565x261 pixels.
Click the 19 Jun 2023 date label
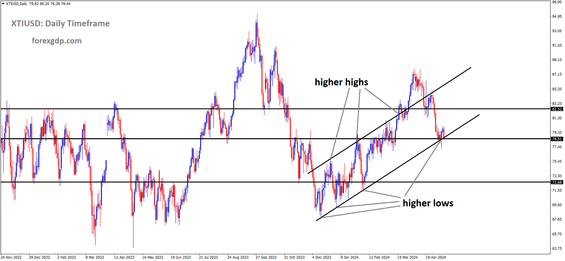pyautogui.click(x=181, y=257)
